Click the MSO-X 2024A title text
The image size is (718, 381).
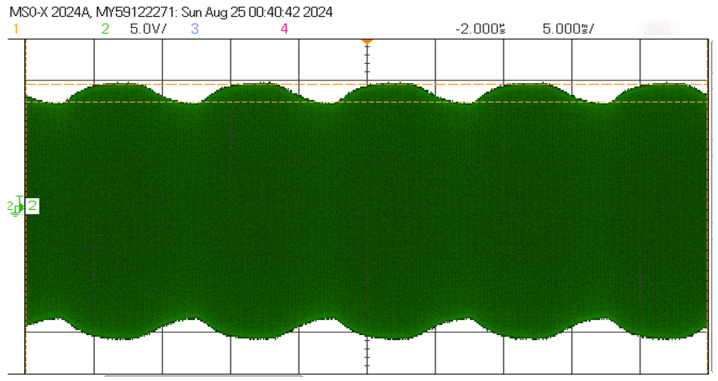pyautogui.click(x=49, y=12)
